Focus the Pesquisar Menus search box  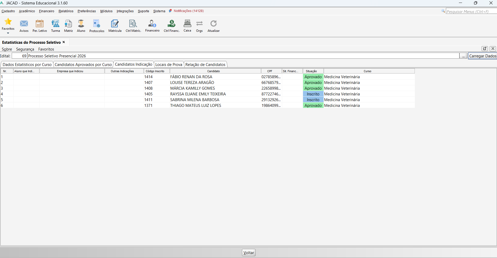click(471, 11)
